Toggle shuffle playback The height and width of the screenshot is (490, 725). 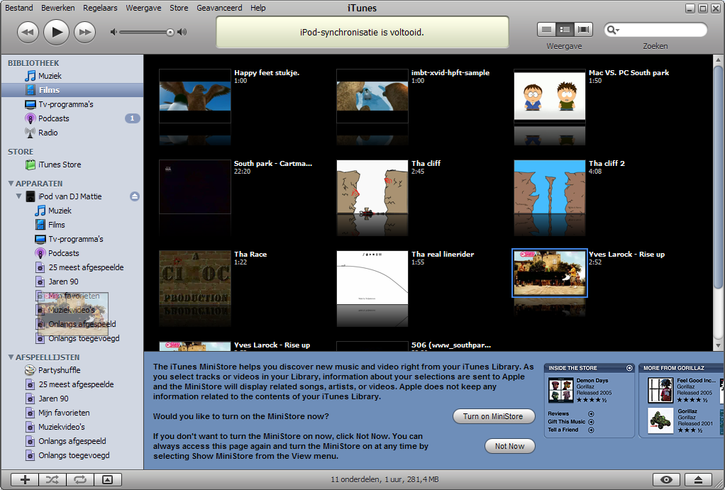(52, 480)
